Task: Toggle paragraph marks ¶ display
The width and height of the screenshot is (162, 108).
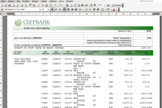Action: 95,5
